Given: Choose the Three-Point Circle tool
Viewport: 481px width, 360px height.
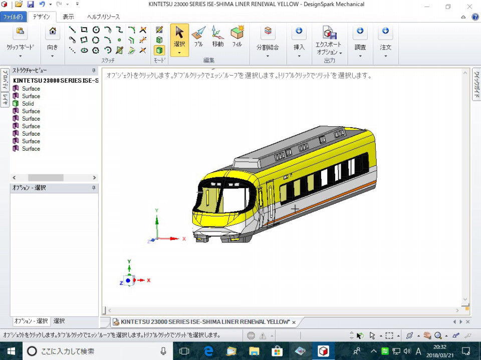Looking at the screenshot, I should pos(96,40).
